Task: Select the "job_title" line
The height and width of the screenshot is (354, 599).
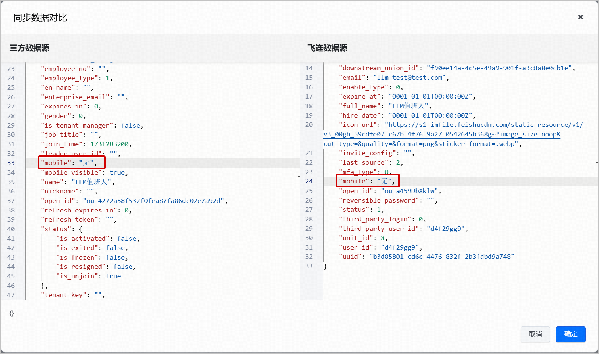Action: pyautogui.click(x=71, y=135)
